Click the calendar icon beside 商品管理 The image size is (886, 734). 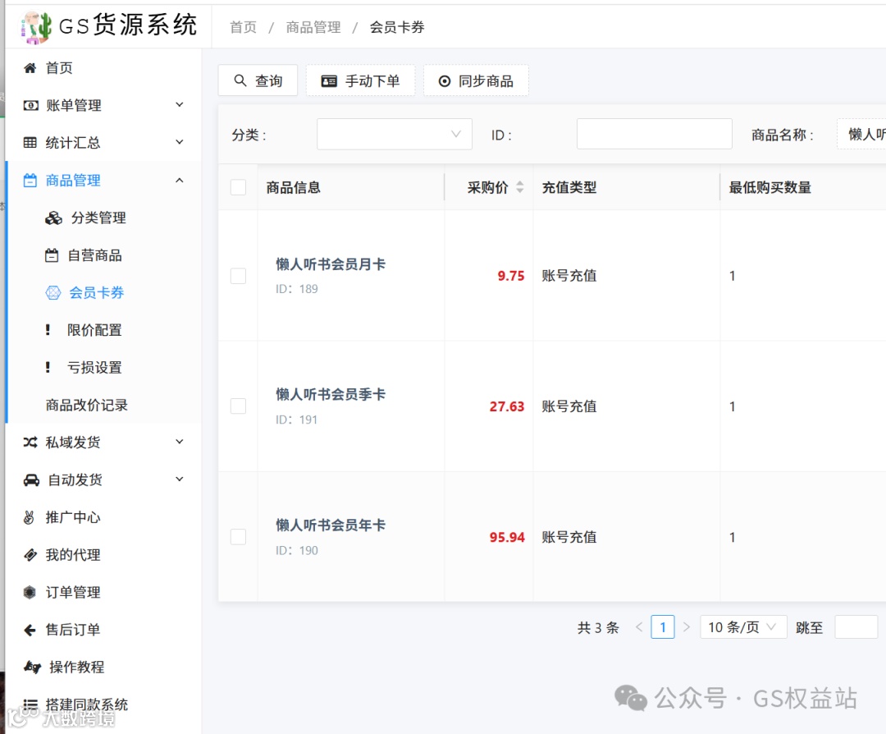(30, 181)
